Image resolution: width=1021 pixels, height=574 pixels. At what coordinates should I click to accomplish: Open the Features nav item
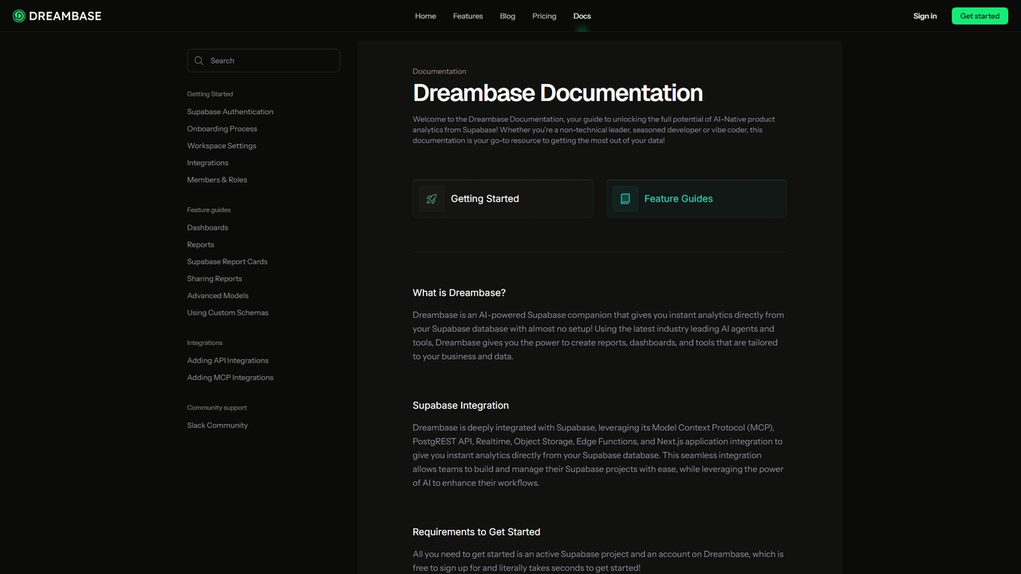pyautogui.click(x=467, y=16)
